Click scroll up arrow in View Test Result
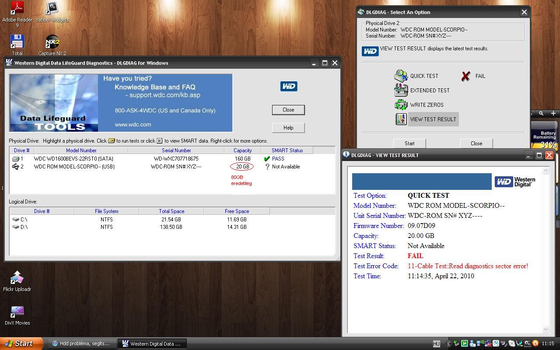 (x=546, y=170)
